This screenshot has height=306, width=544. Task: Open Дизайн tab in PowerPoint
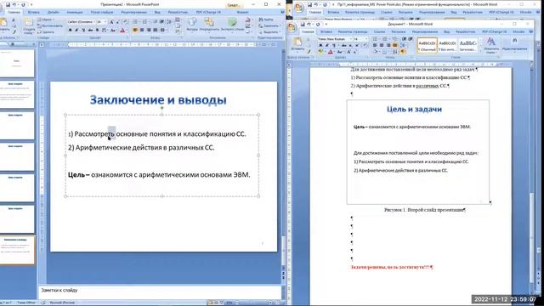point(53,12)
